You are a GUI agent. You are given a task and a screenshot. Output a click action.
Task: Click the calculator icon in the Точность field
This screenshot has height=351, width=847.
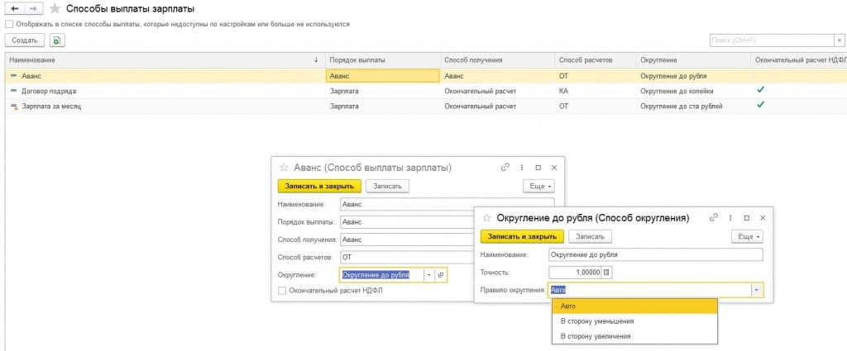[x=606, y=272]
